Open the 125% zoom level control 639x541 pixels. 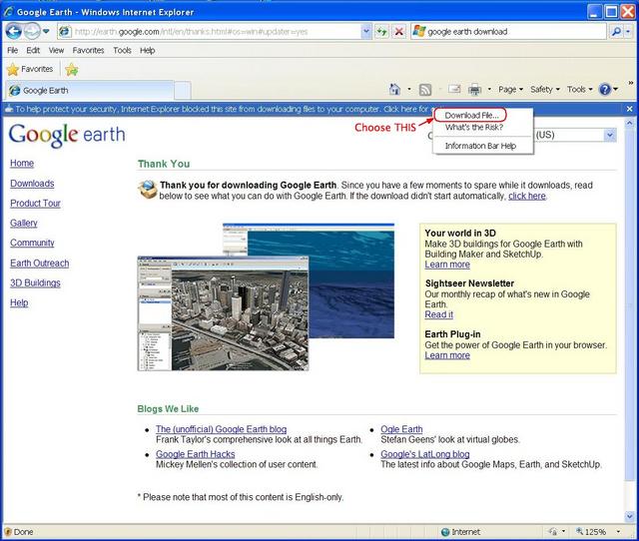598,532
